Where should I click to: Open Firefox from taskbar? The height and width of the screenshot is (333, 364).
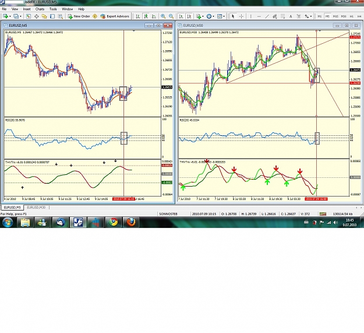pyautogui.click(x=131, y=222)
